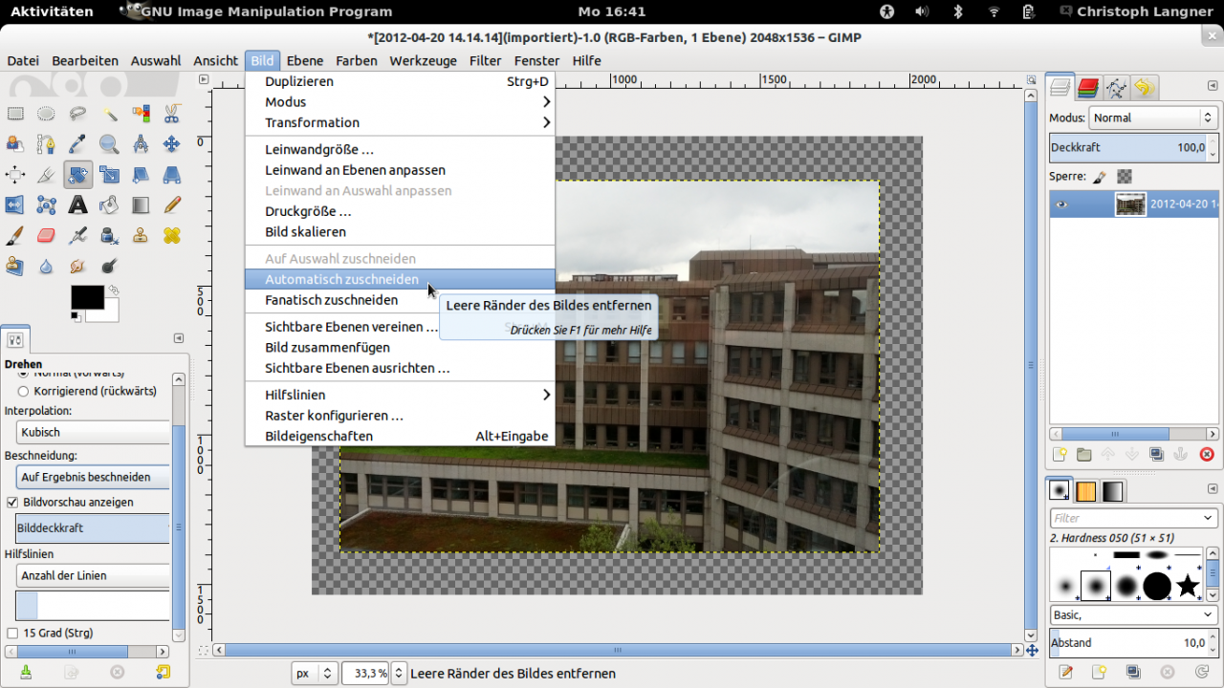This screenshot has width=1224, height=688.
Task: Open the Modus dropdown set to Normal
Action: point(1152,118)
